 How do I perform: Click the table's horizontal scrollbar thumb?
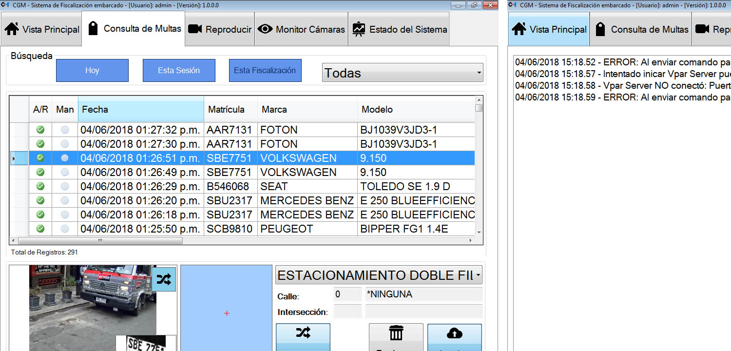(x=100, y=240)
